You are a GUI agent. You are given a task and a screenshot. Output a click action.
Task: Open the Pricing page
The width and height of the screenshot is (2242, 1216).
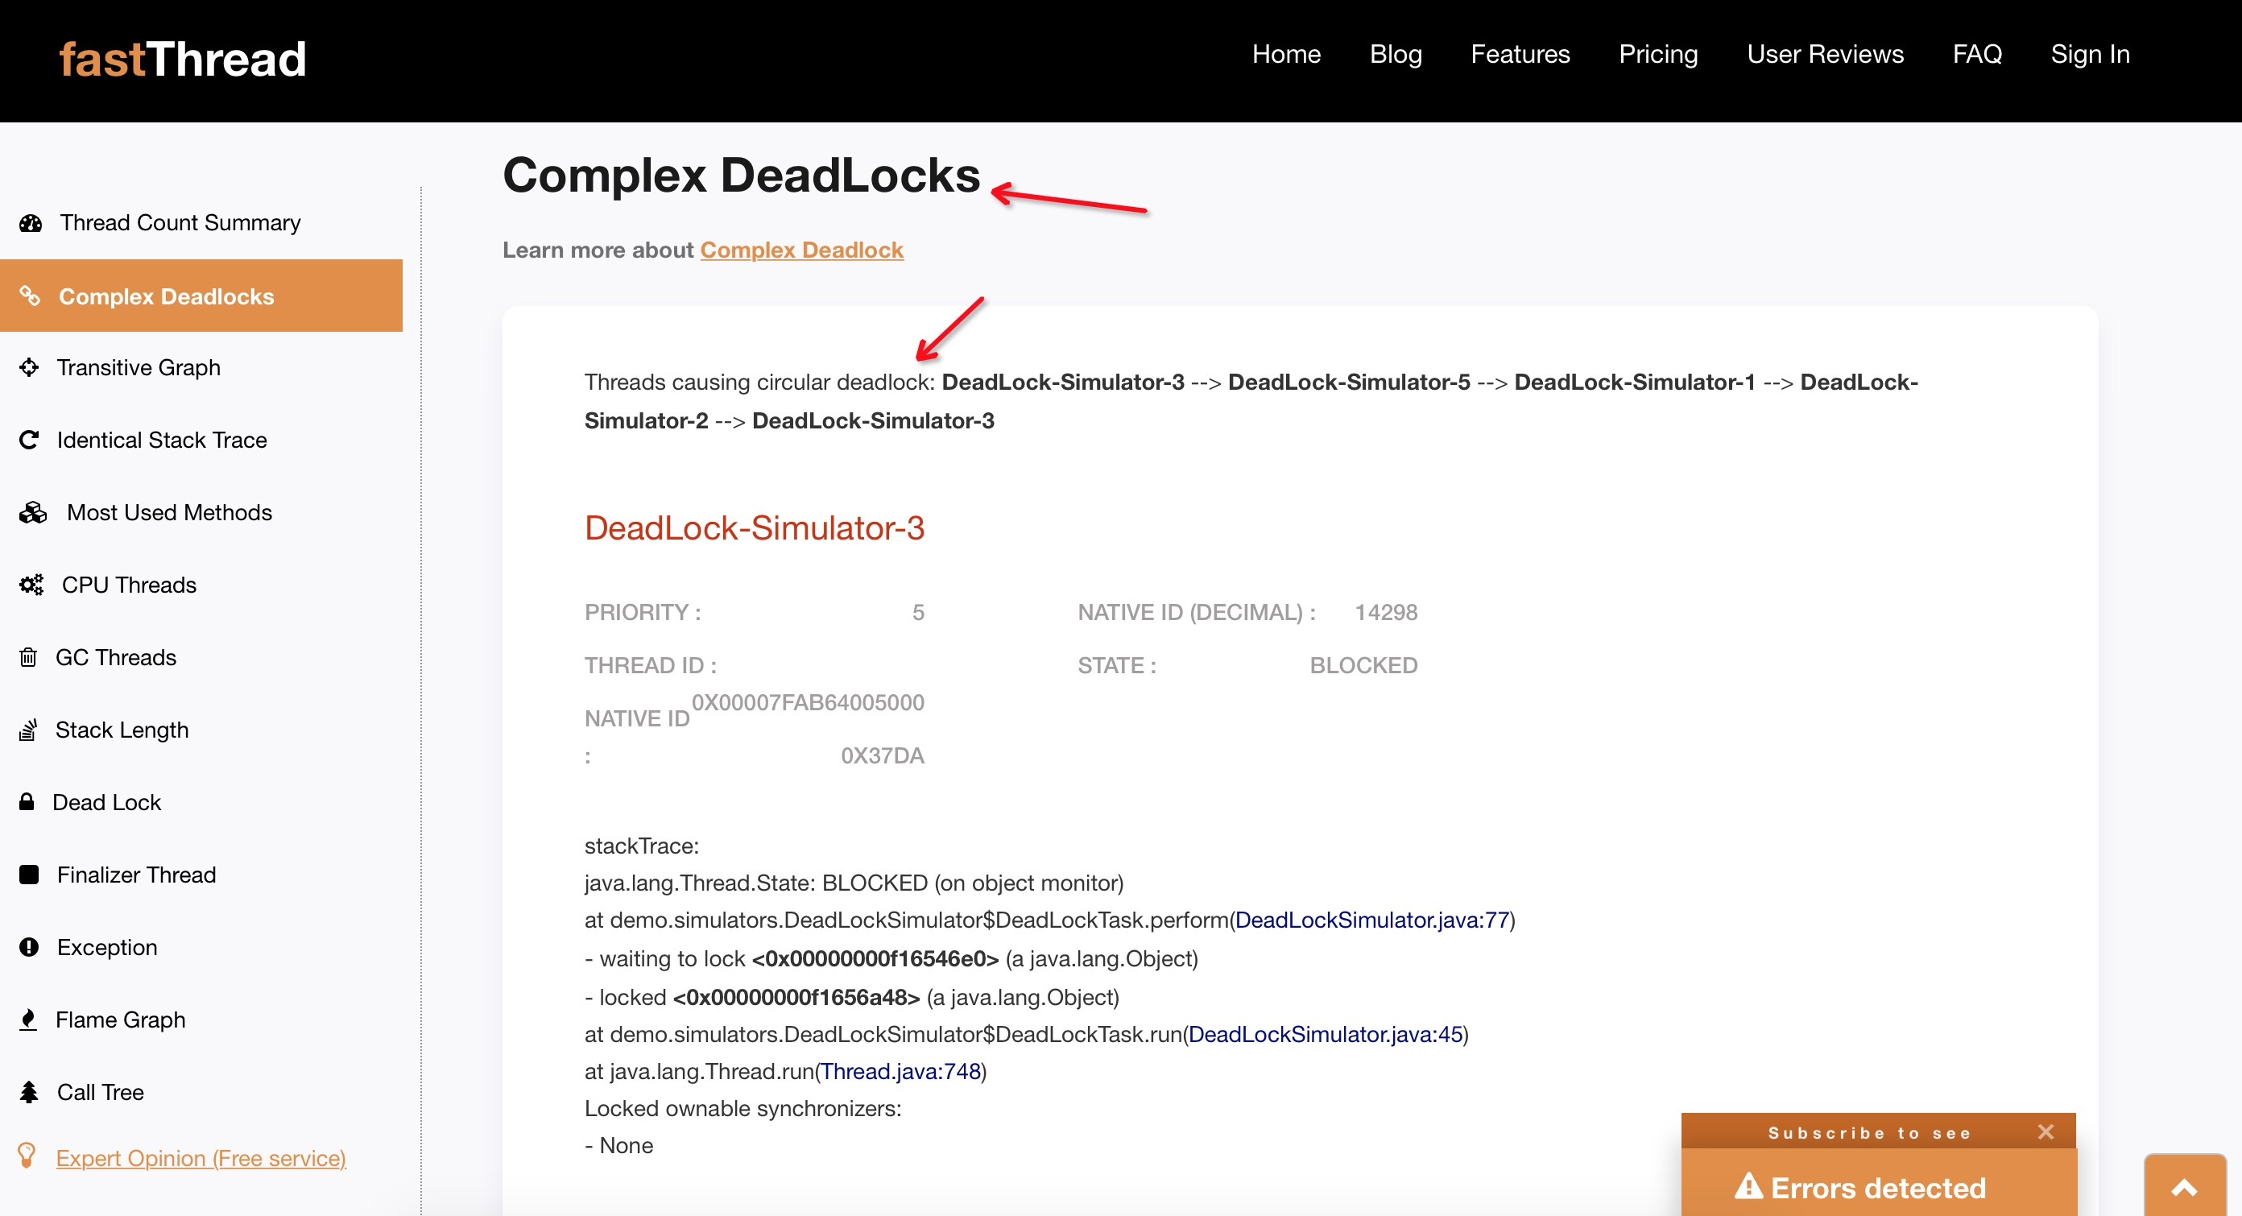[x=1658, y=54]
